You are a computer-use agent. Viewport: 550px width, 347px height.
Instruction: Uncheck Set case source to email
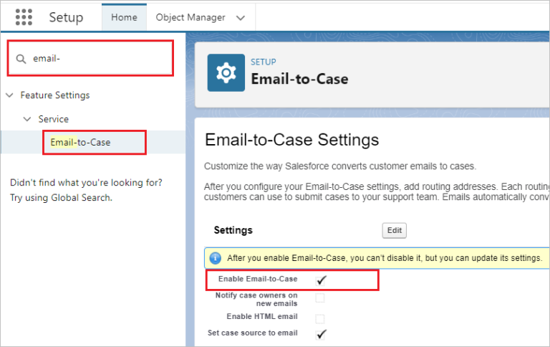tap(321, 333)
